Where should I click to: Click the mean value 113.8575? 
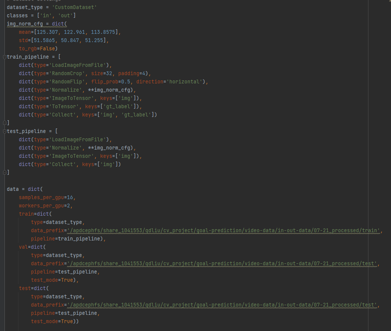tap(103, 32)
